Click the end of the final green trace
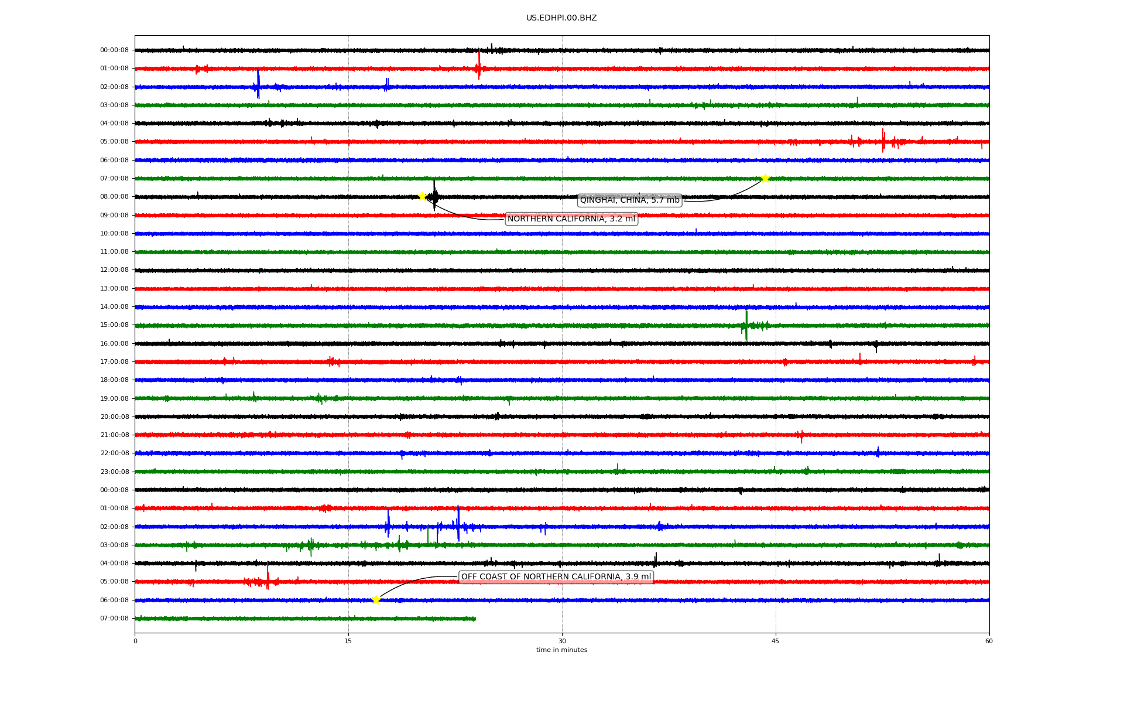 (x=475, y=619)
